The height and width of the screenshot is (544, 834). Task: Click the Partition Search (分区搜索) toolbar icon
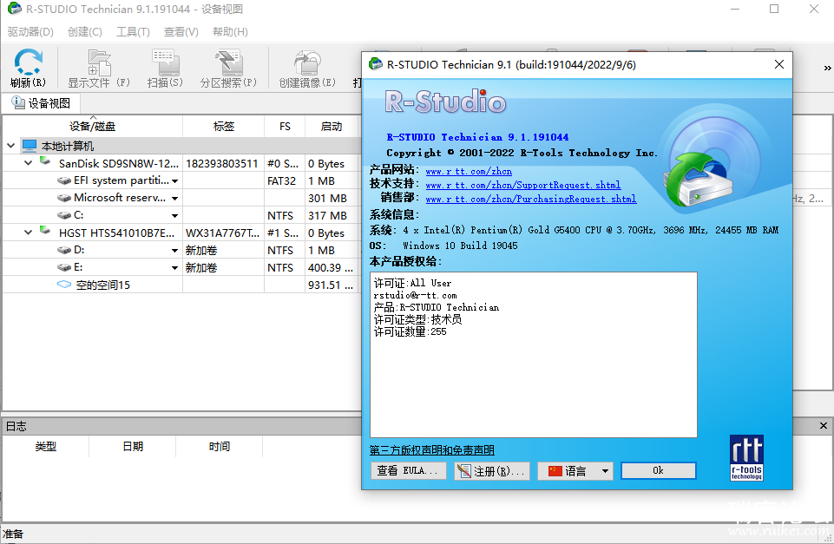(228, 62)
